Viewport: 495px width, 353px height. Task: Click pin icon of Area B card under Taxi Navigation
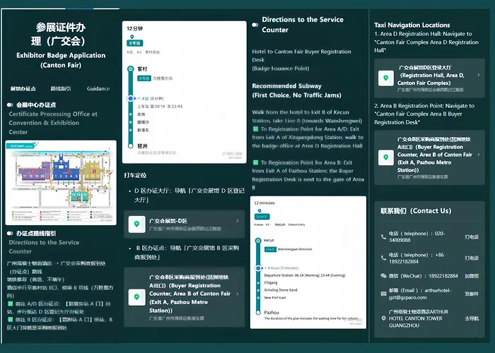386,157
